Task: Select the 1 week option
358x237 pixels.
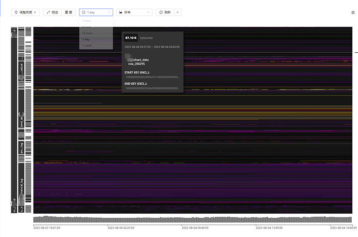Action: click(87, 46)
